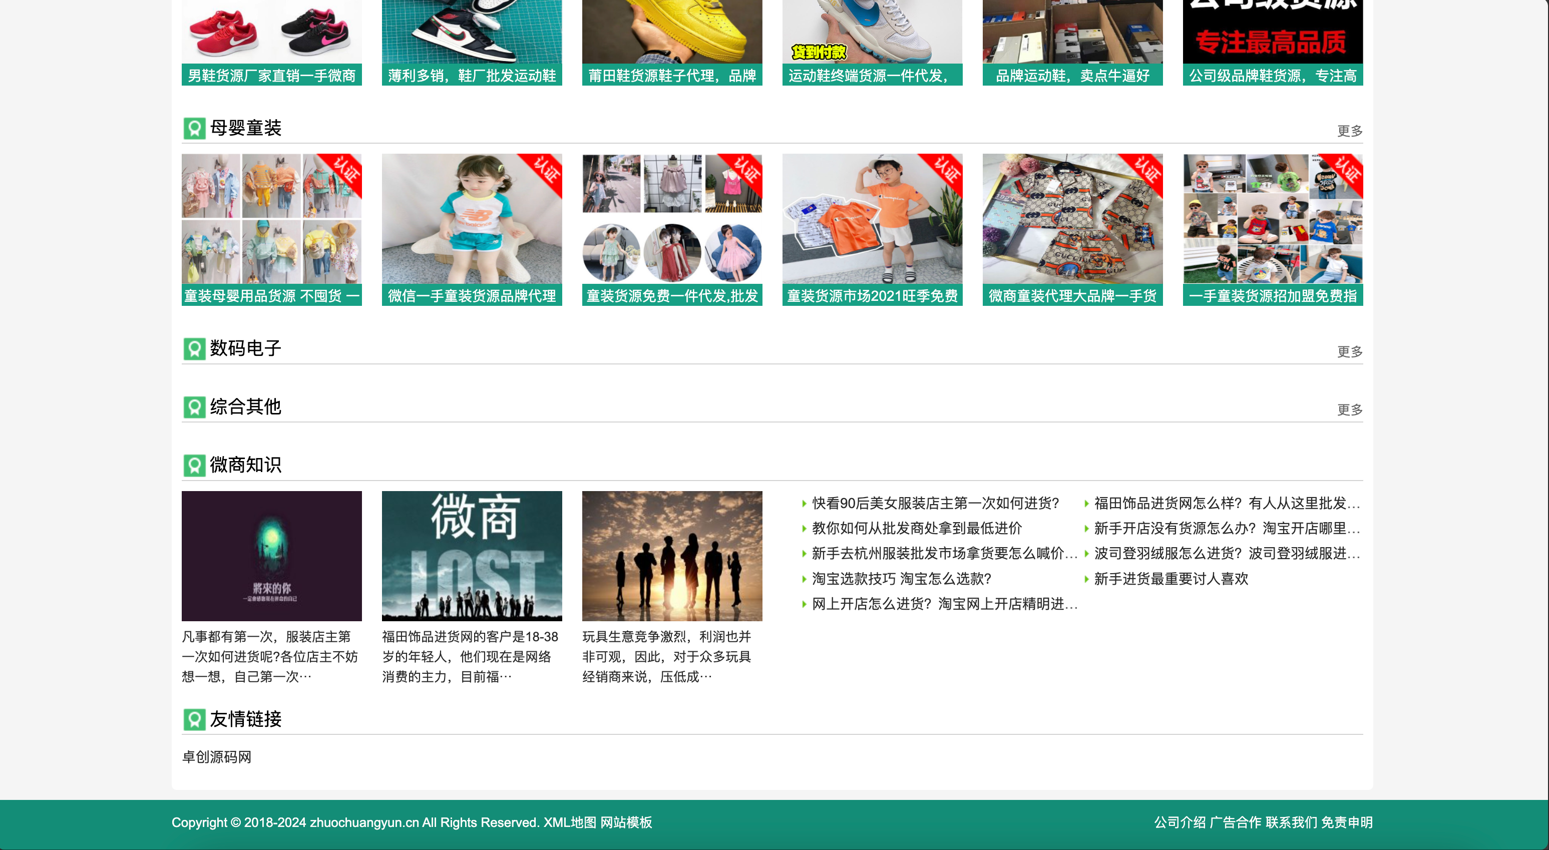Click the 数码电子 section badge icon
1549x850 pixels.
[x=194, y=348]
